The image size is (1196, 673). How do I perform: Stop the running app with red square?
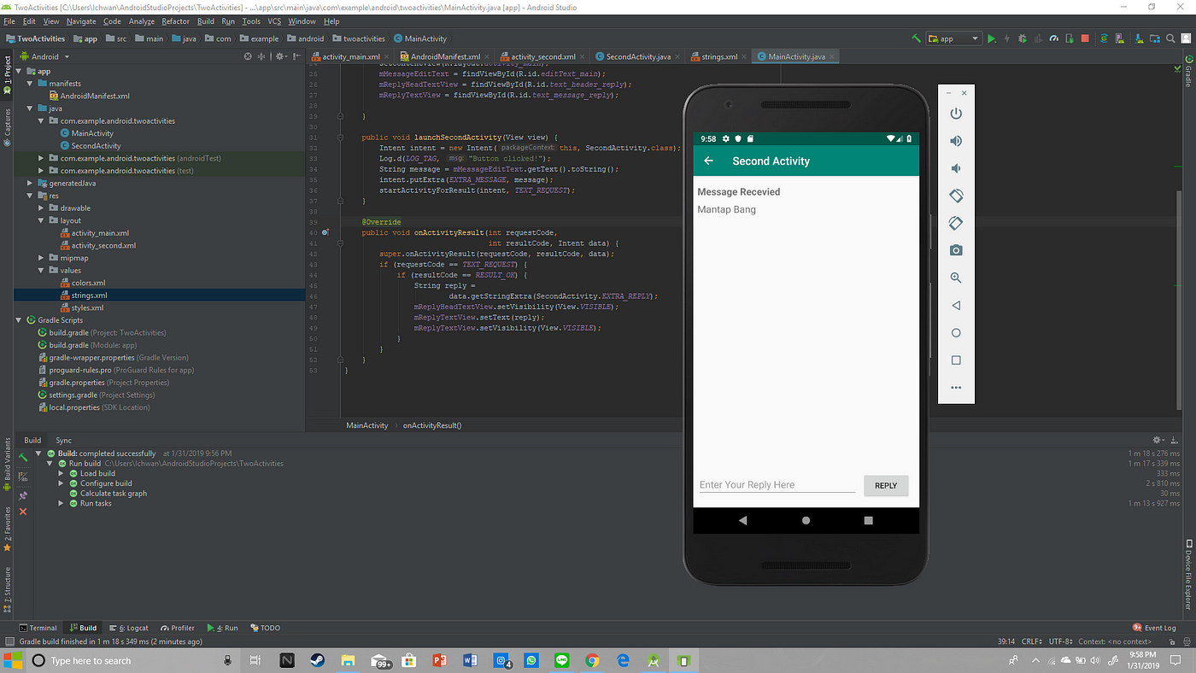(x=1085, y=38)
